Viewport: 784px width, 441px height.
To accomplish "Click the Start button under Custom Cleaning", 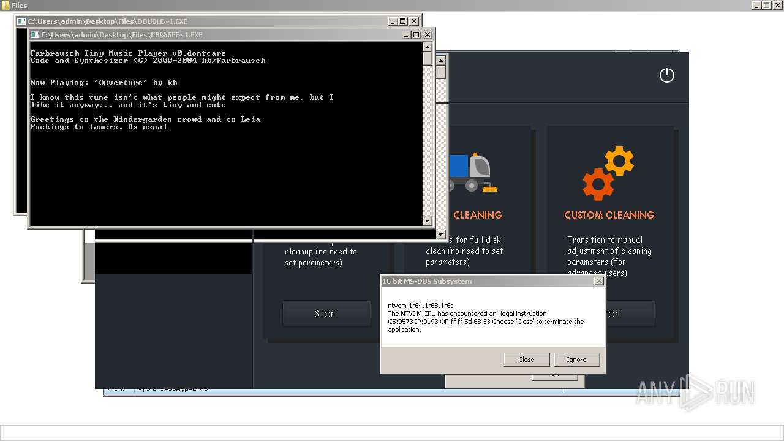I will (x=630, y=314).
